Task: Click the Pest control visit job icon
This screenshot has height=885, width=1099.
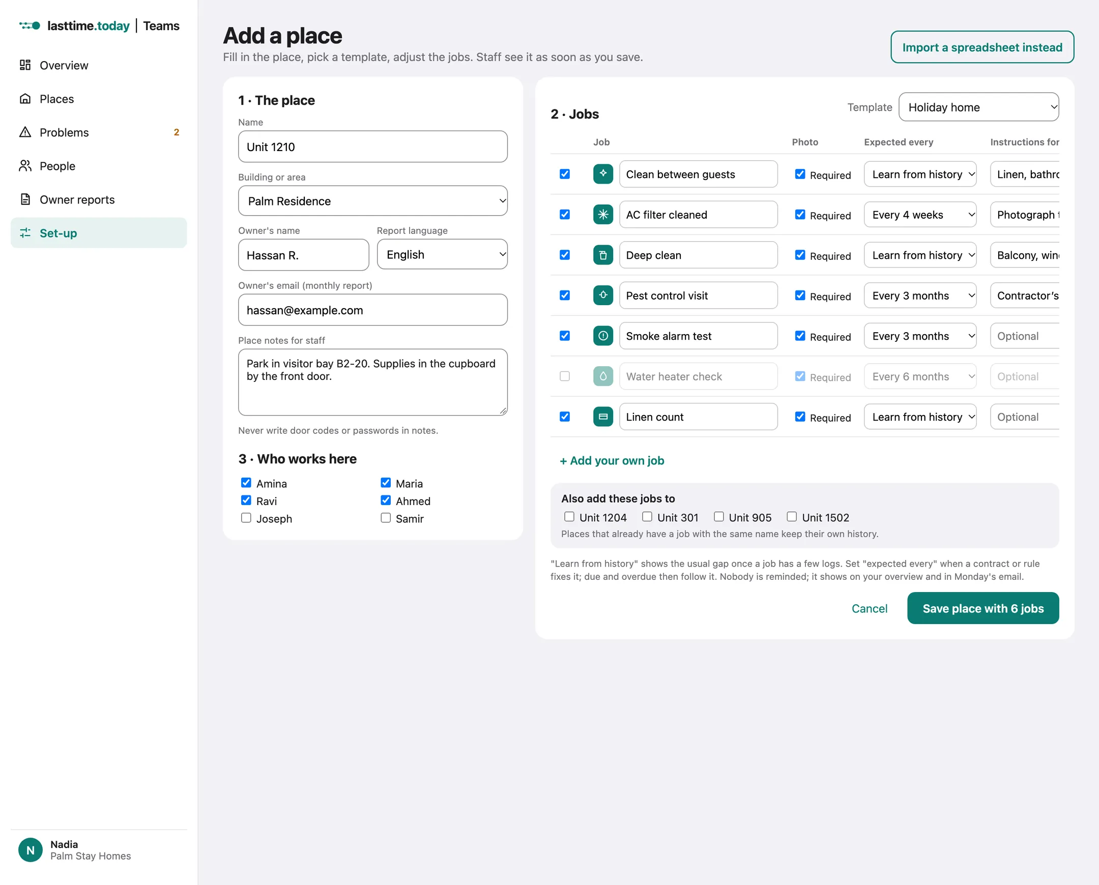Action: [x=603, y=295]
